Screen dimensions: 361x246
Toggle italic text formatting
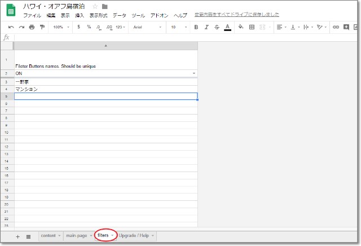(207, 27)
